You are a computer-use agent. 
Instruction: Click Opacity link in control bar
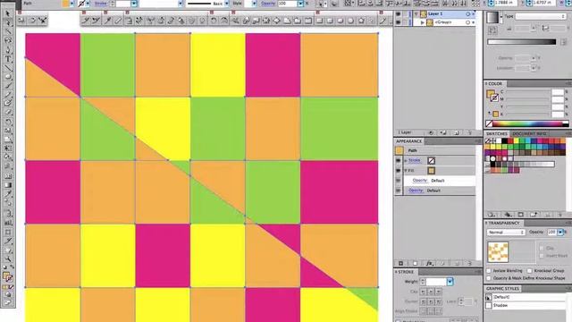click(268, 4)
